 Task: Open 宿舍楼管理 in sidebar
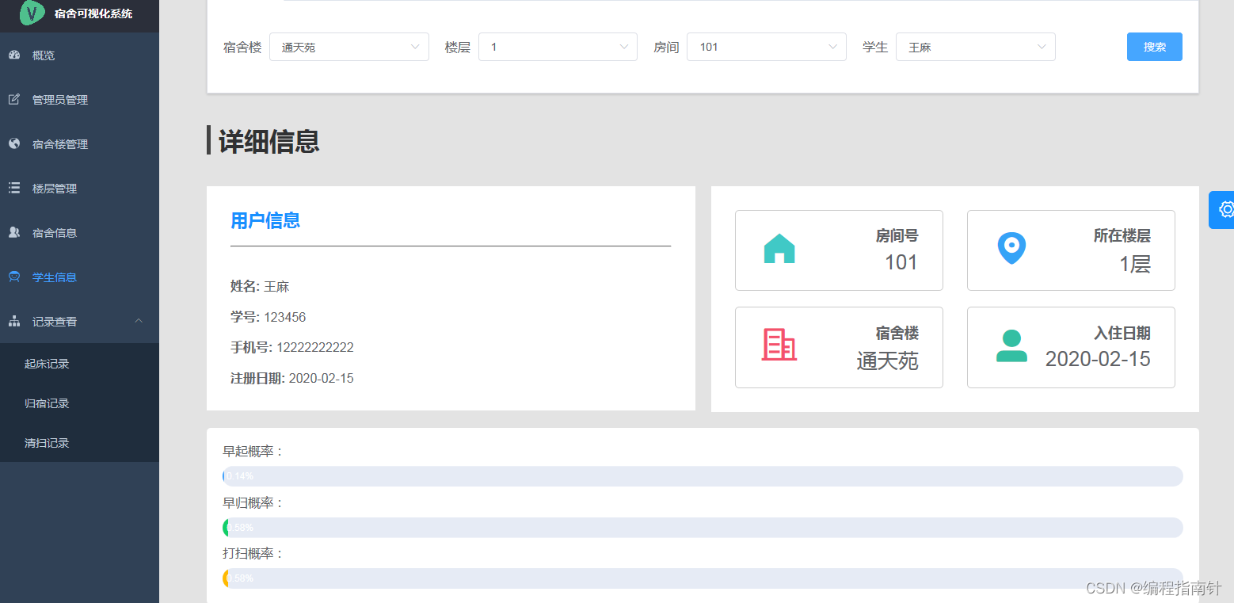[x=79, y=144]
